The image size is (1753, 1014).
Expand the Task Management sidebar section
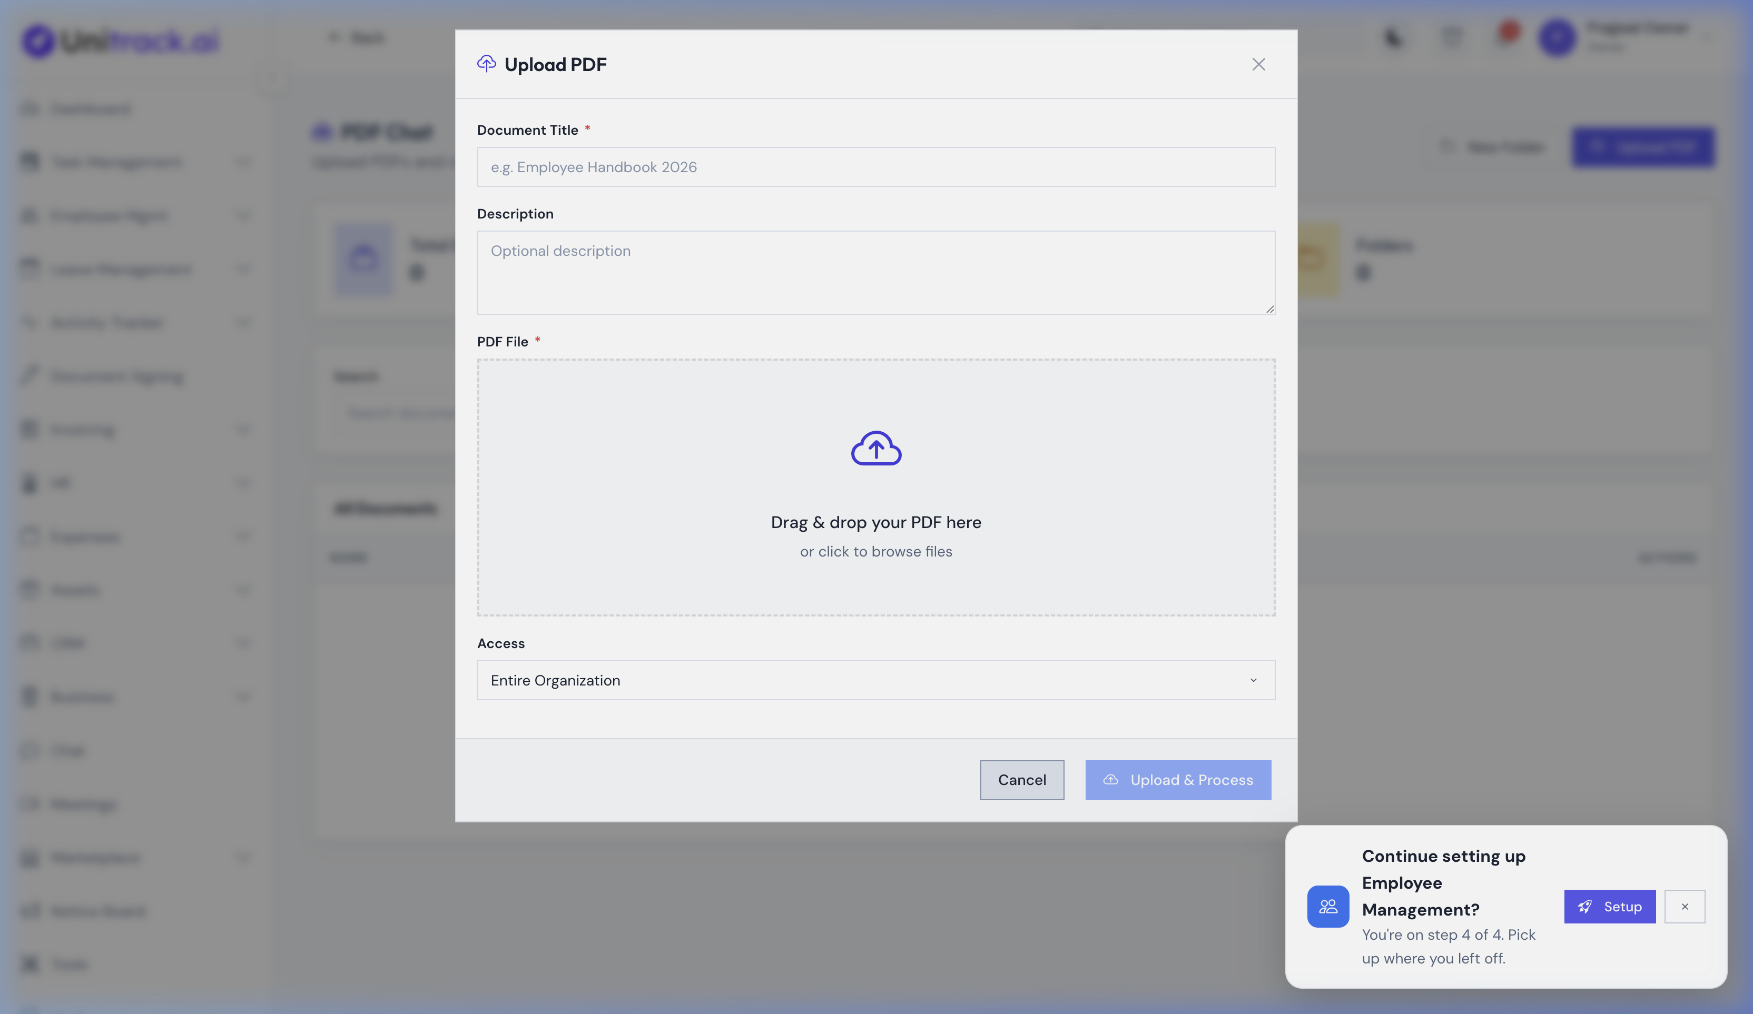[x=243, y=161]
